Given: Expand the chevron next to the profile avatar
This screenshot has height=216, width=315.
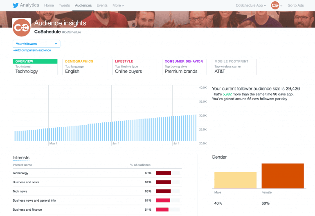Looking at the screenshot, I should (281, 6).
